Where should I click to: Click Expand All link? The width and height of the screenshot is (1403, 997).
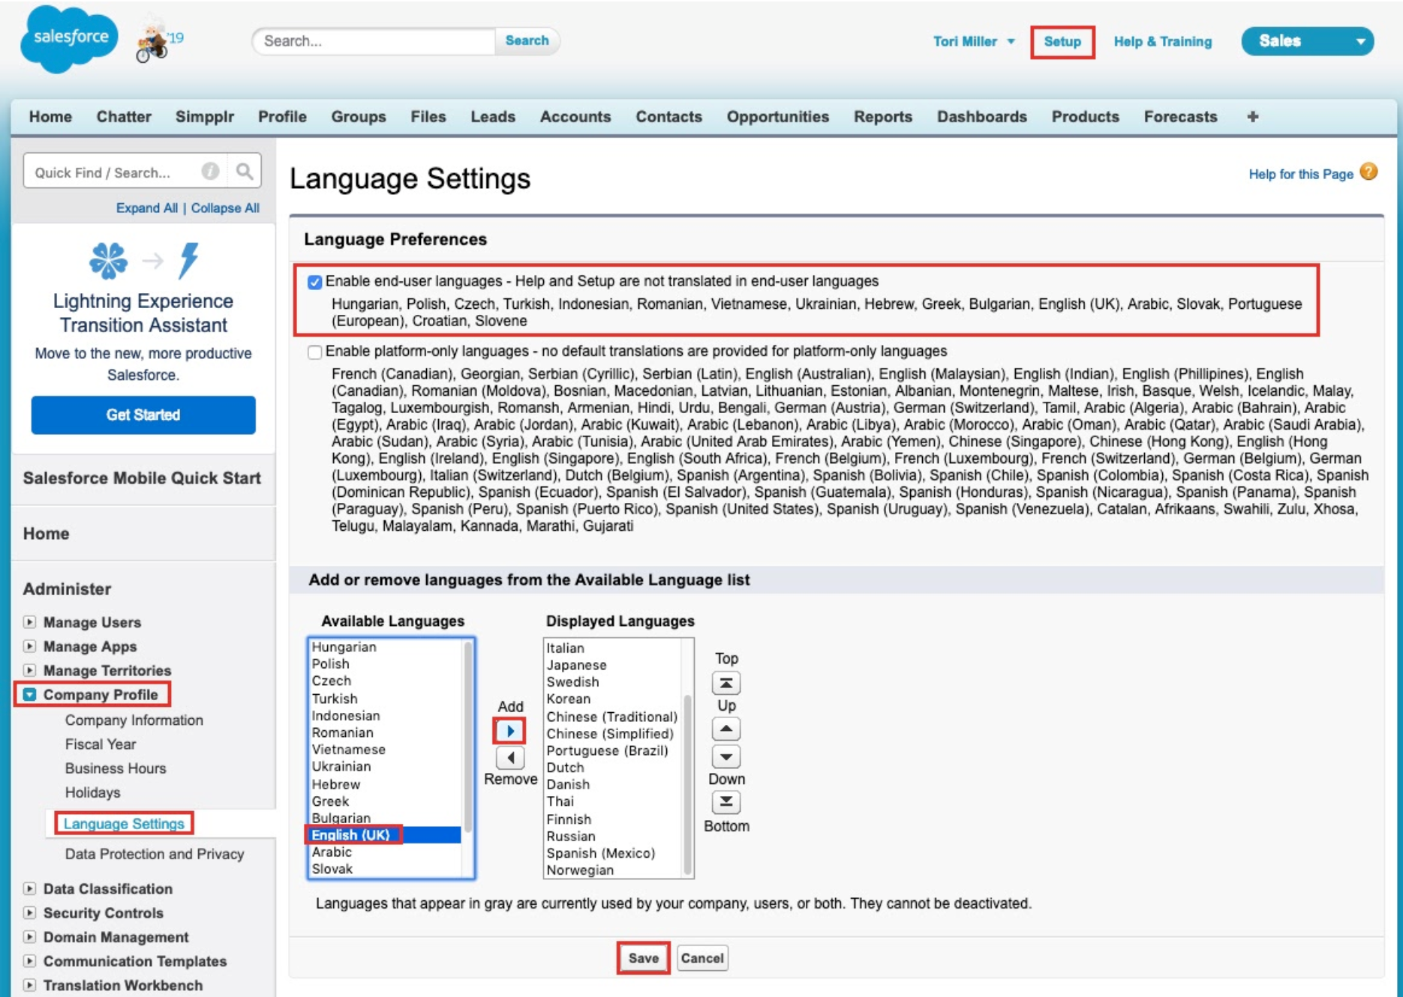(147, 208)
